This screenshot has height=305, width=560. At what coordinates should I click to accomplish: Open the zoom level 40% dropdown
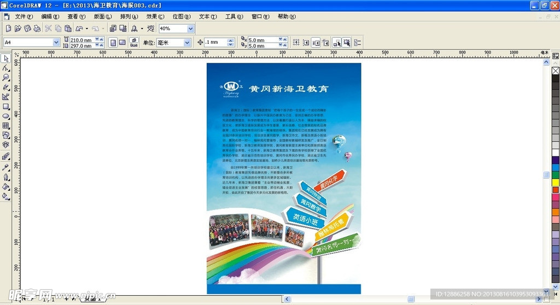pos(191,28)
